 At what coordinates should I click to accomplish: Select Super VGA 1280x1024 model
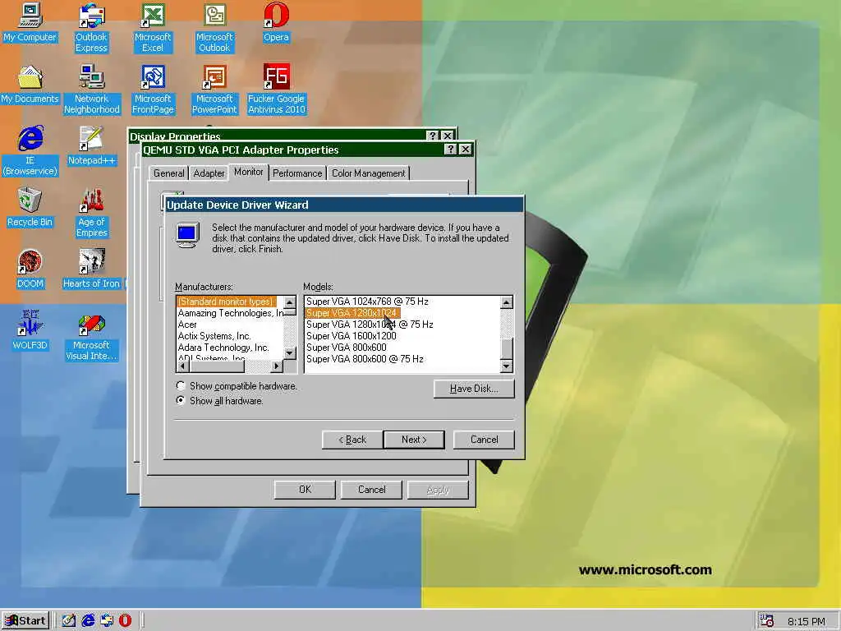click(x=352, y=313)
